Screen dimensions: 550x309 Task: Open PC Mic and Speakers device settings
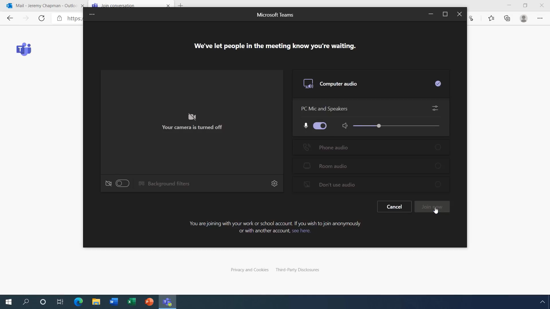click(435, 108)
